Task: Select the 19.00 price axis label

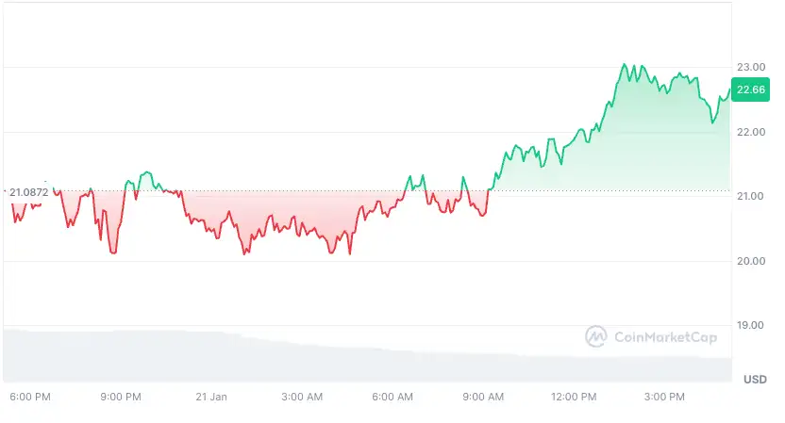Action: click(x=750, y=325)
